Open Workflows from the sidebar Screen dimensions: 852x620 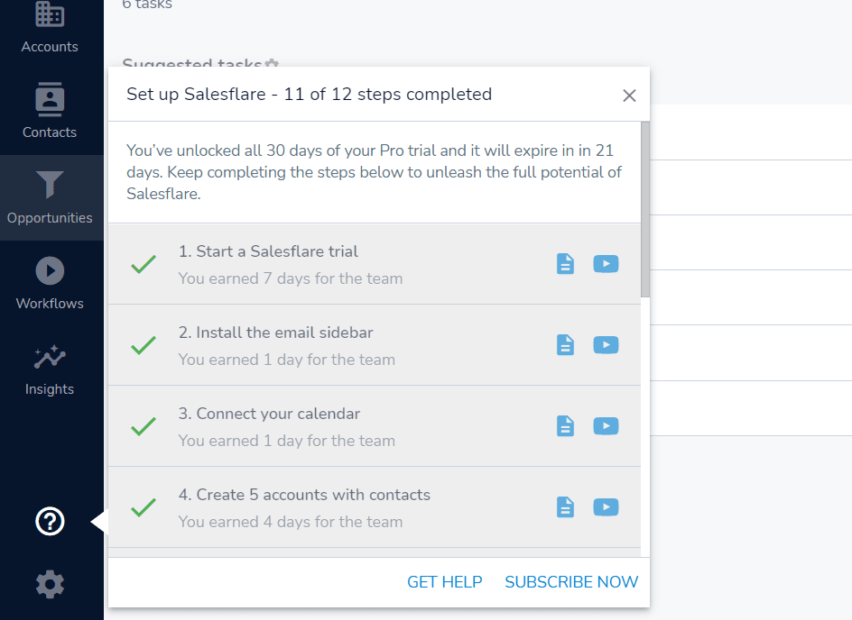click(x=50, y=283)
